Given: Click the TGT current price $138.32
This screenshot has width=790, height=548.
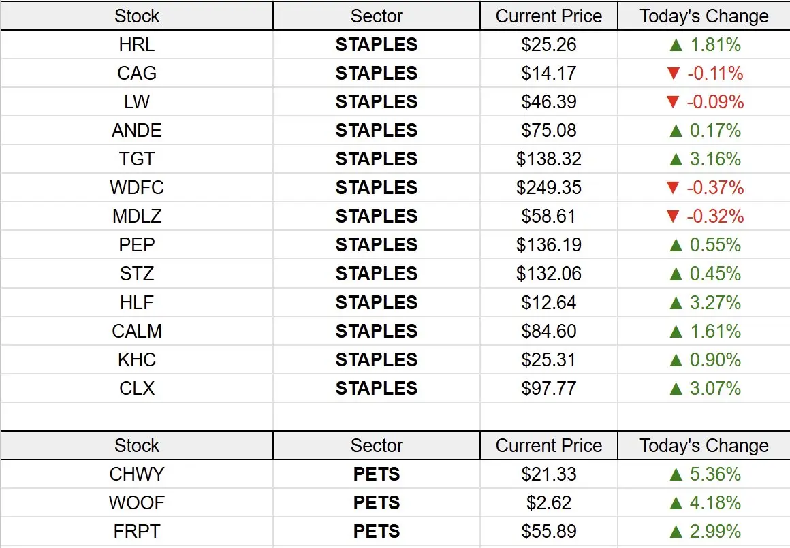Looking at the screenshot, I should pos(549,159).
